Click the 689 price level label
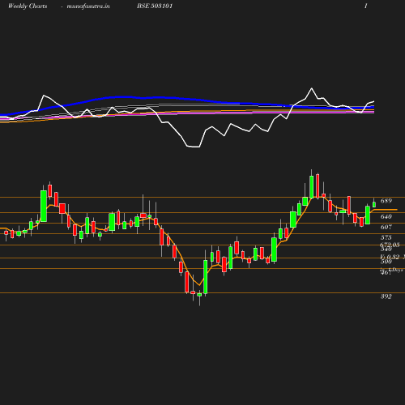This screenshot has width=405, height=405. pyautogui.click(x=386, y=201)
